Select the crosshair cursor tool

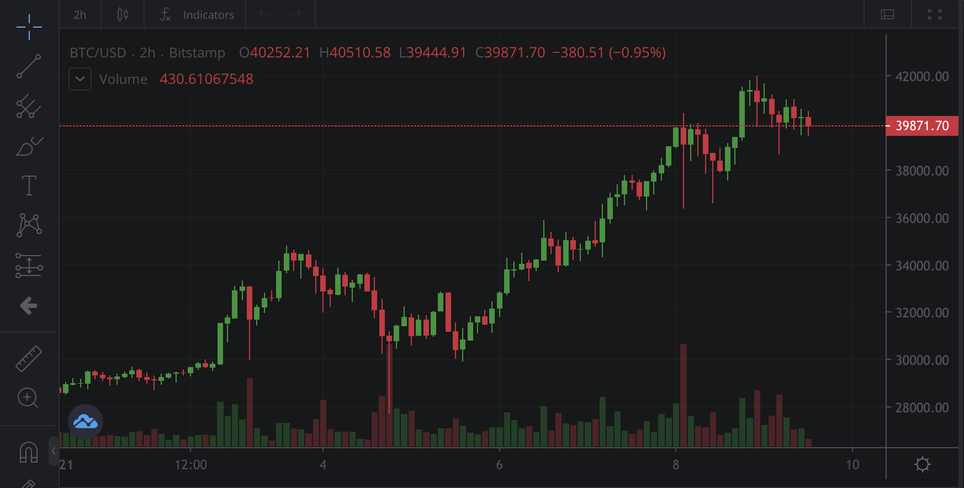29,26
